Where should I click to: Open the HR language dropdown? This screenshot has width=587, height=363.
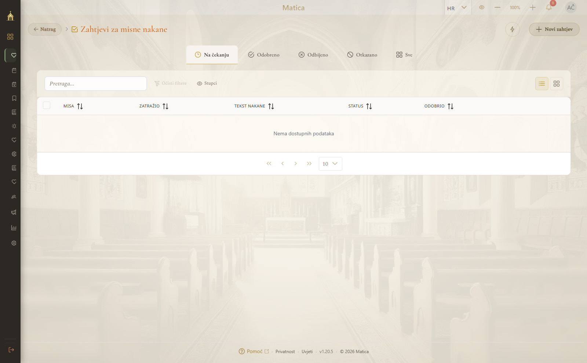457,8
